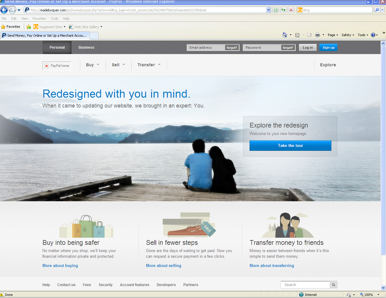This screenshot has width=386, height=298.
Task: Open the More about buying link
Action: click(60, 265)
